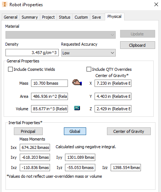Click the Ixz field showing -110.836
Viewport: 161px width, 192px height.
(x=35, y=168)
